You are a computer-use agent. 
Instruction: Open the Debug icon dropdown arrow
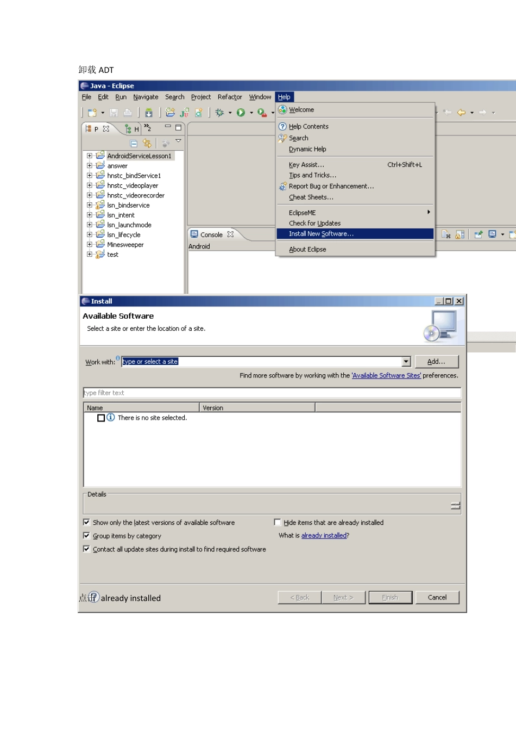click(x=230, y=113)
